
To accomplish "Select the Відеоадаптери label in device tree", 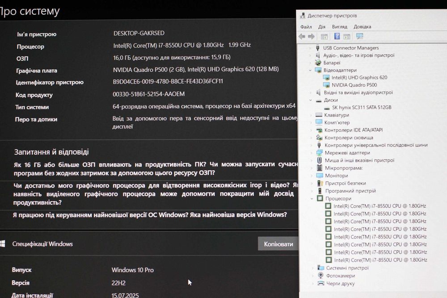I will click(340, 70).
